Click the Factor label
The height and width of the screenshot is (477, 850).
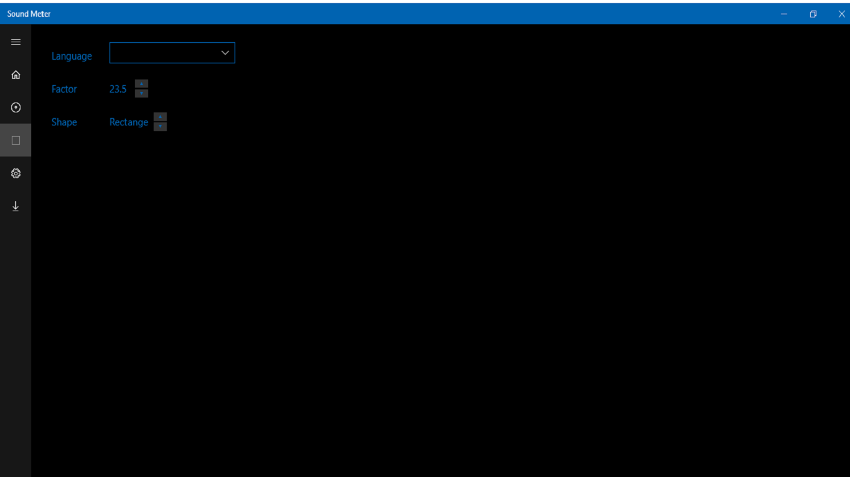click(x=64, y=89)
